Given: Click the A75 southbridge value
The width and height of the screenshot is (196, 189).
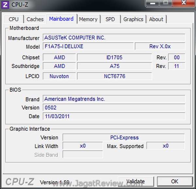Looking at the screenshot, I should click(114, 66).
